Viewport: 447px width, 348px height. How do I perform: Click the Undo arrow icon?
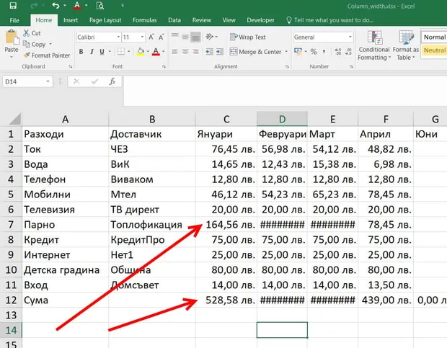56,5
